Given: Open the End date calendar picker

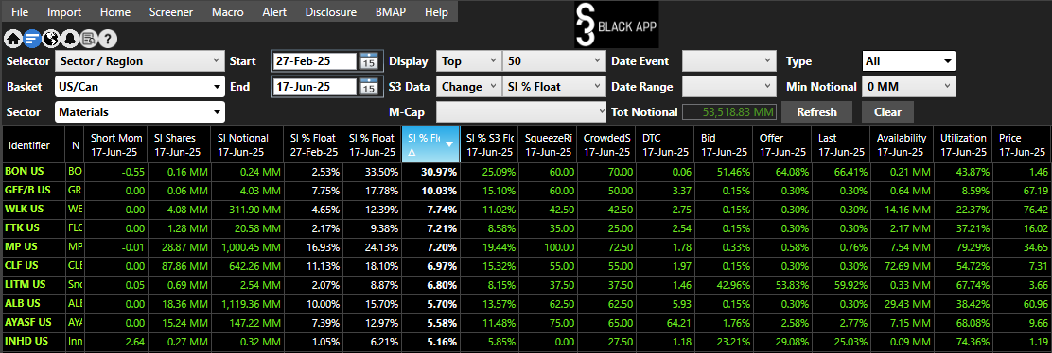Looking at the screenshot, I should [x=368, y=87].
